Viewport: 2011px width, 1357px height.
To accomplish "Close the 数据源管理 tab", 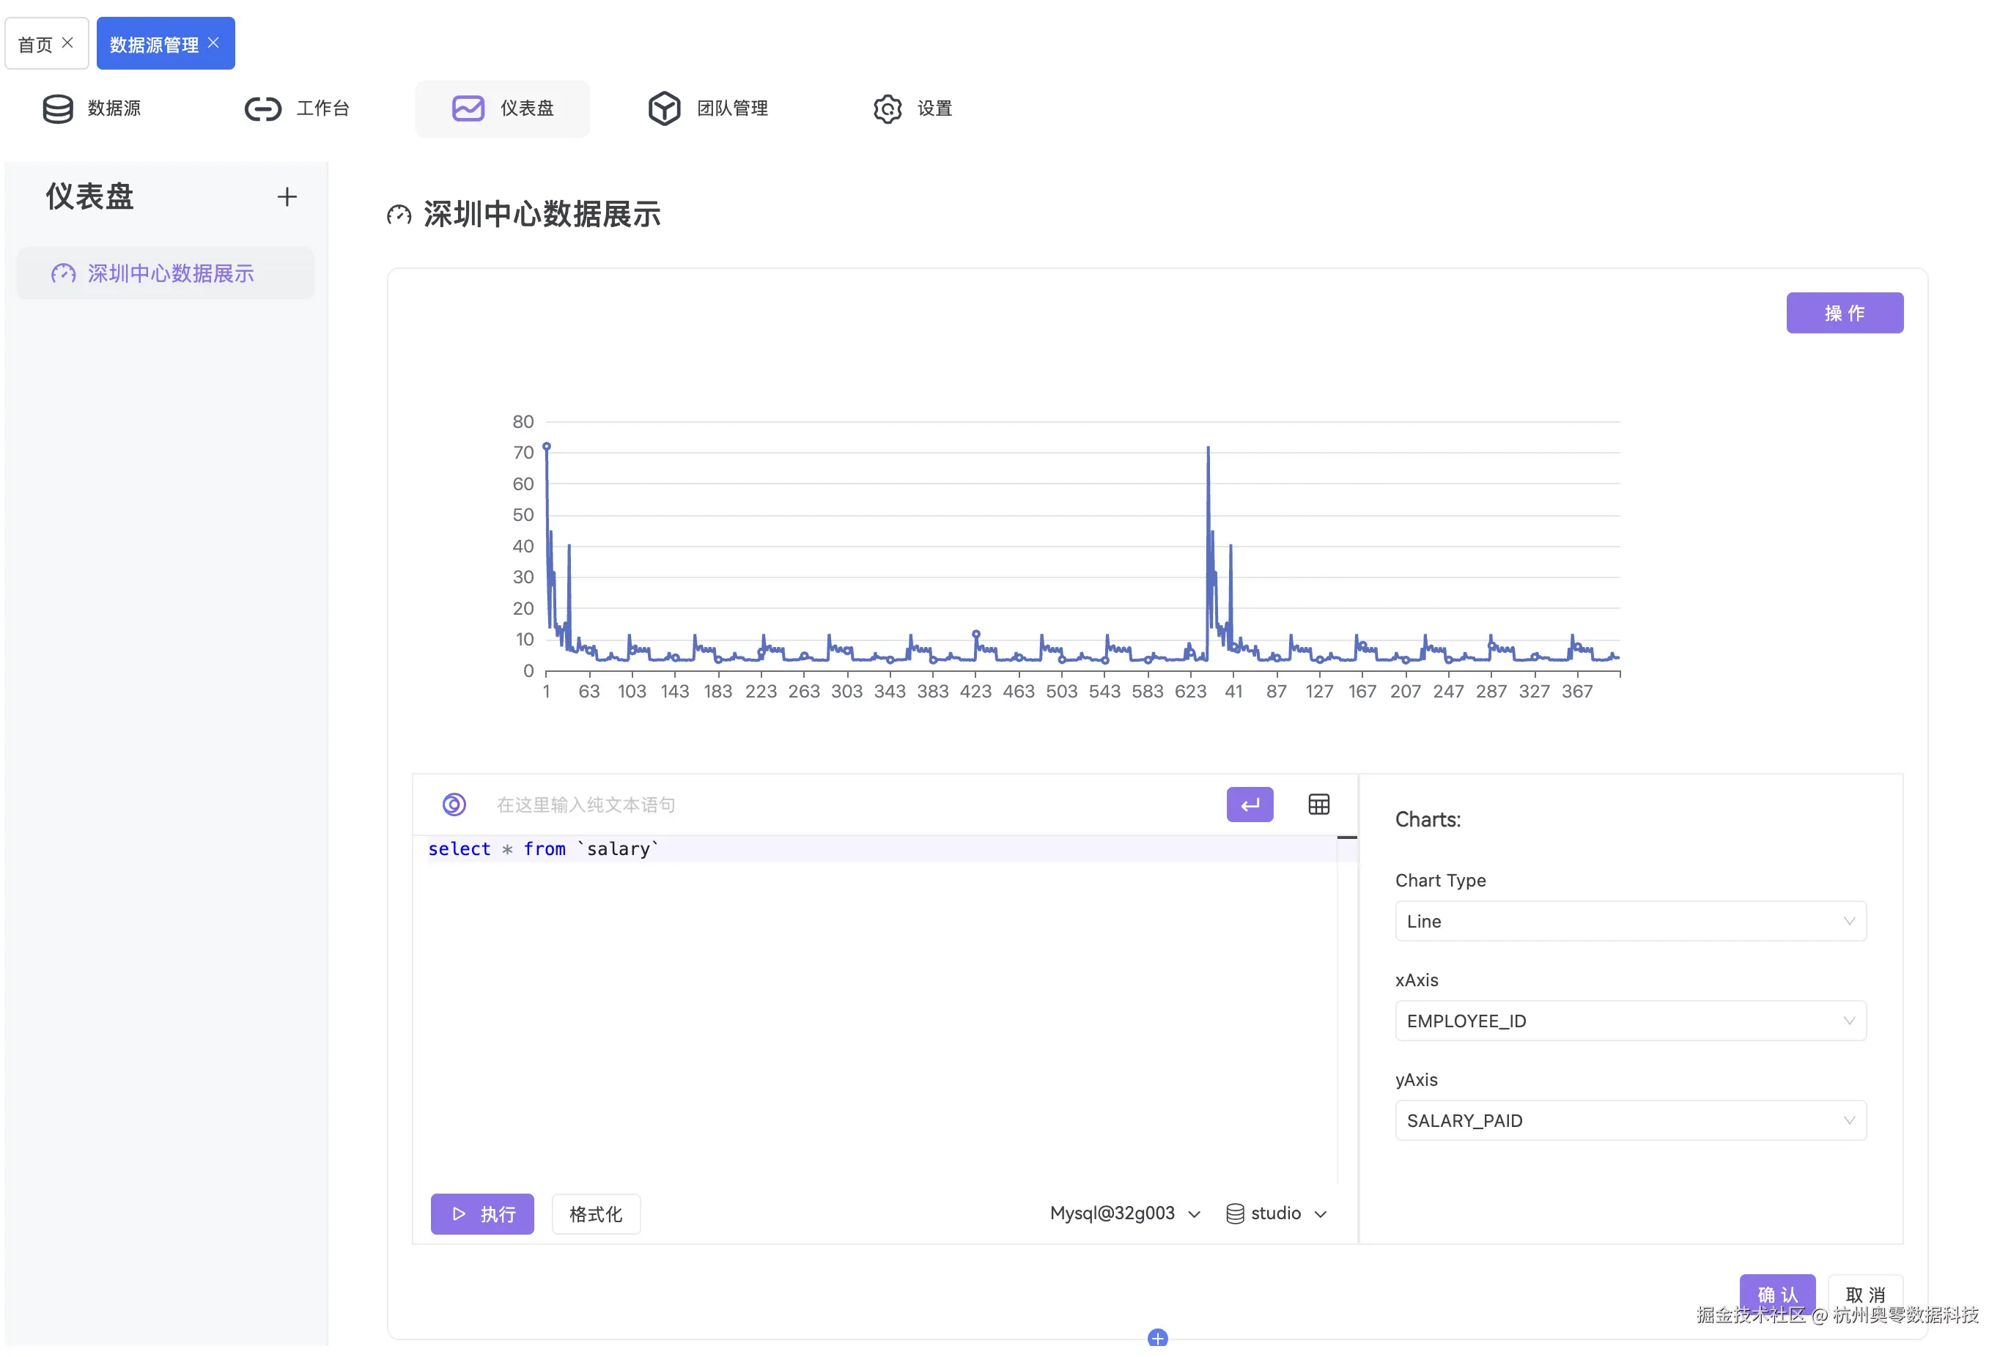I will 214,42.
